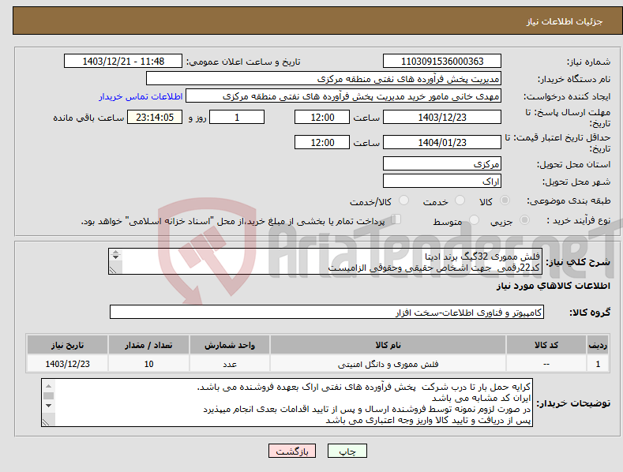Click the need date cell 1403/12/23
623x472 pixels.
pyautogui.click(x=68, y=364)
